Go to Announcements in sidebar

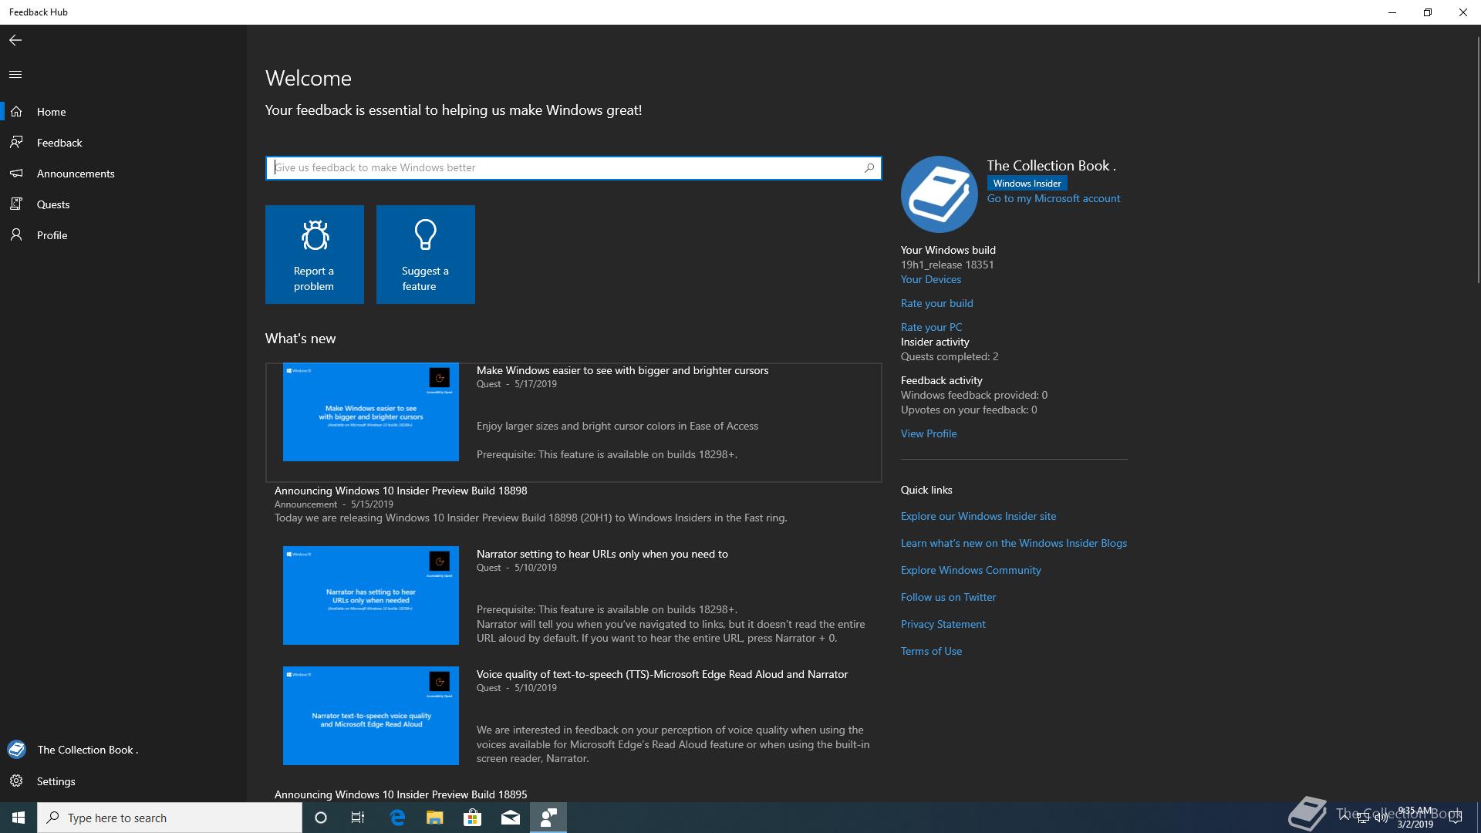tap(75, 174)
